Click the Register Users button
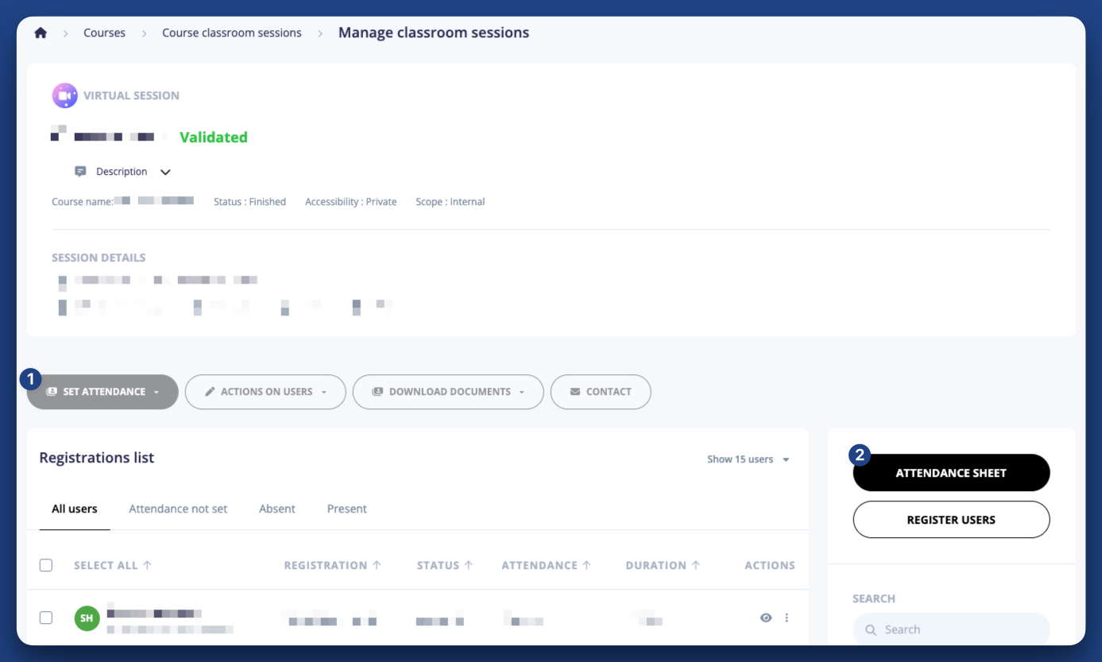This screenshot has width=1102, height=662. [950, 519]
